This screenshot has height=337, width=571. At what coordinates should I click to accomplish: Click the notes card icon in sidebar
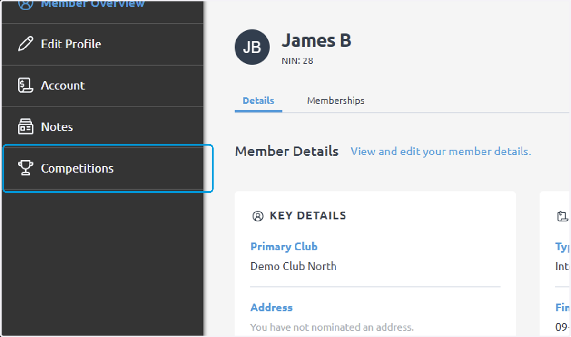coord(25,127)
